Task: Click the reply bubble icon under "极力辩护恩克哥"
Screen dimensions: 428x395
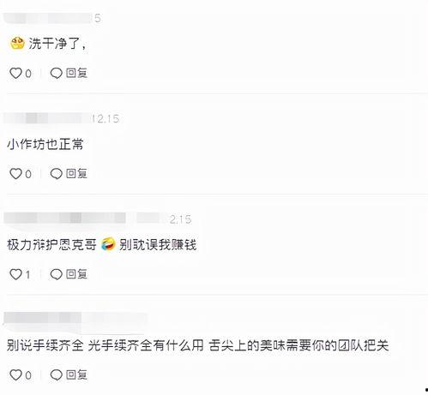Action: [x=56, y=274]
